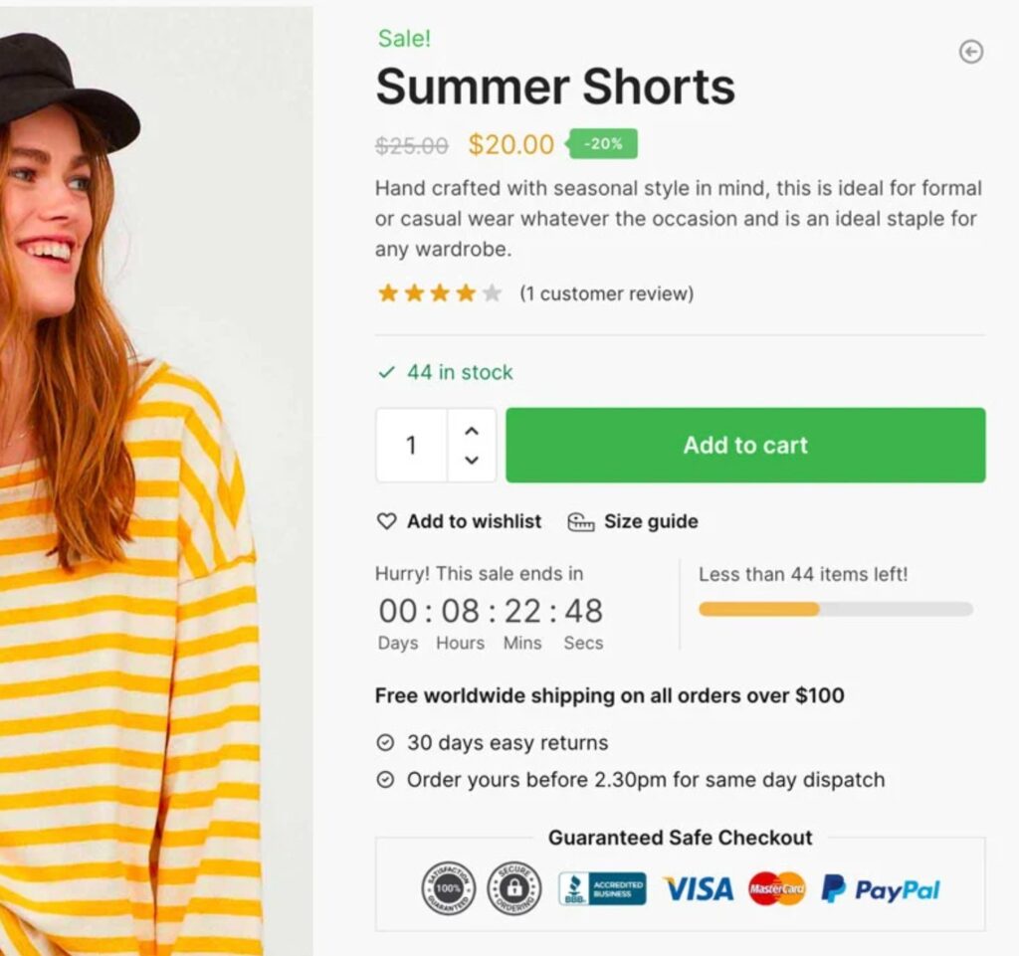
Task: Decrease quantity with the down arrow
Action: pos(472,460)
